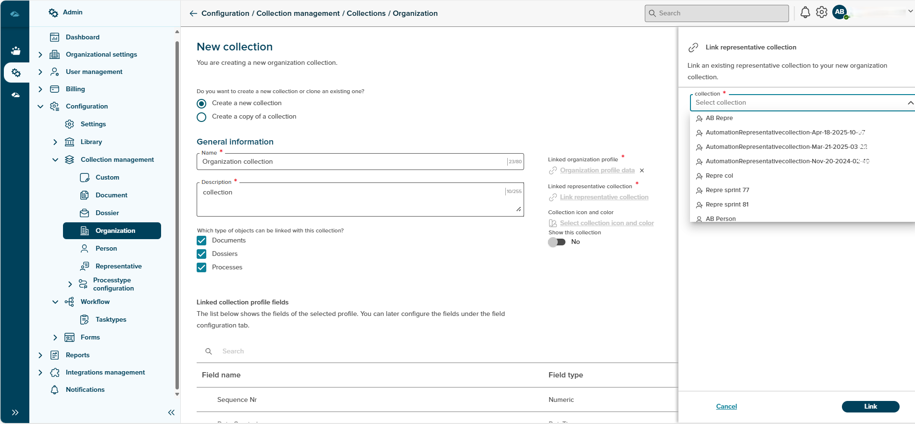The width and height of the screenshot is (915, 424).
Task: Open 'Select collection icon and color' link
Action: [x=606, y=223]
